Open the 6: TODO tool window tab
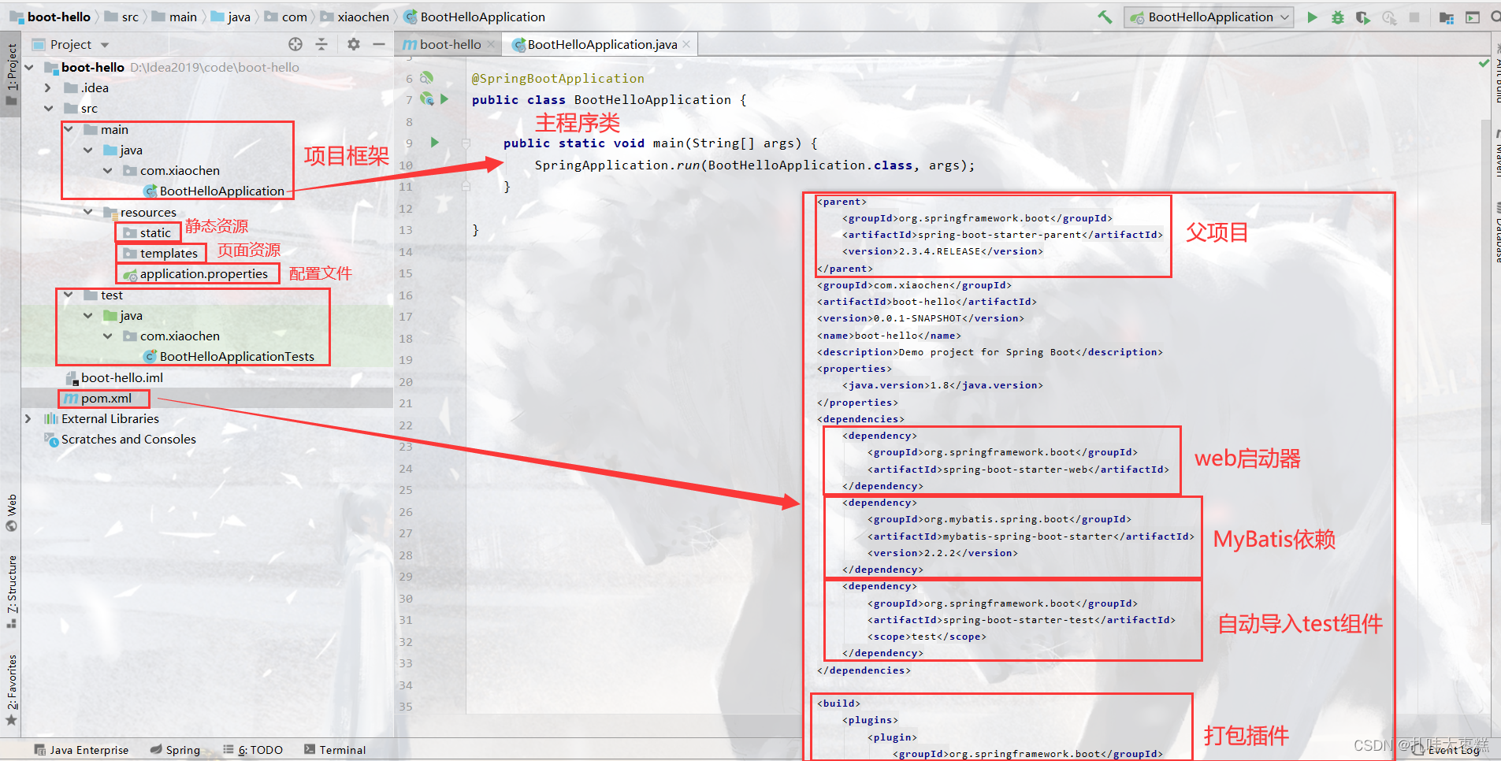This screenshot has height=761, width=1501. coord(253,750)
